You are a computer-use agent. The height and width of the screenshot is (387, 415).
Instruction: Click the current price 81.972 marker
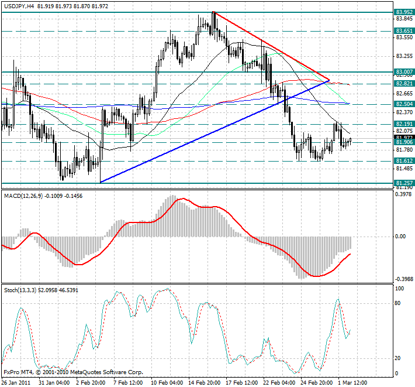click(404, 138)
